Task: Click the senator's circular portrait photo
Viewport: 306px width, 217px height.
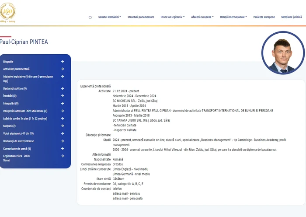Action: (283, 53)
